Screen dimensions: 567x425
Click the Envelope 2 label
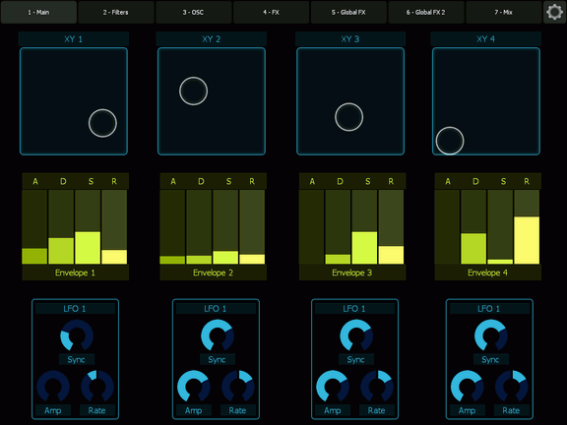click(213, 273)
